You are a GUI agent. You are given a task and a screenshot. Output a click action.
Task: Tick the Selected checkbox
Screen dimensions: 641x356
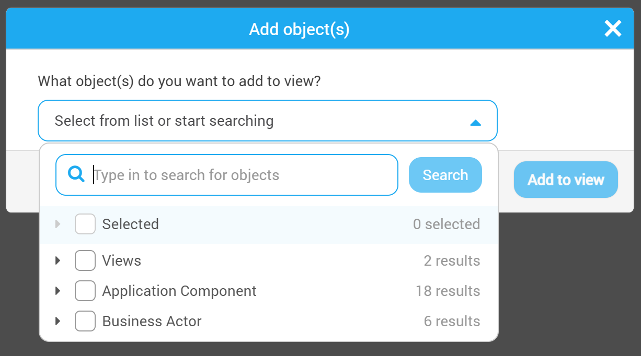85,224
